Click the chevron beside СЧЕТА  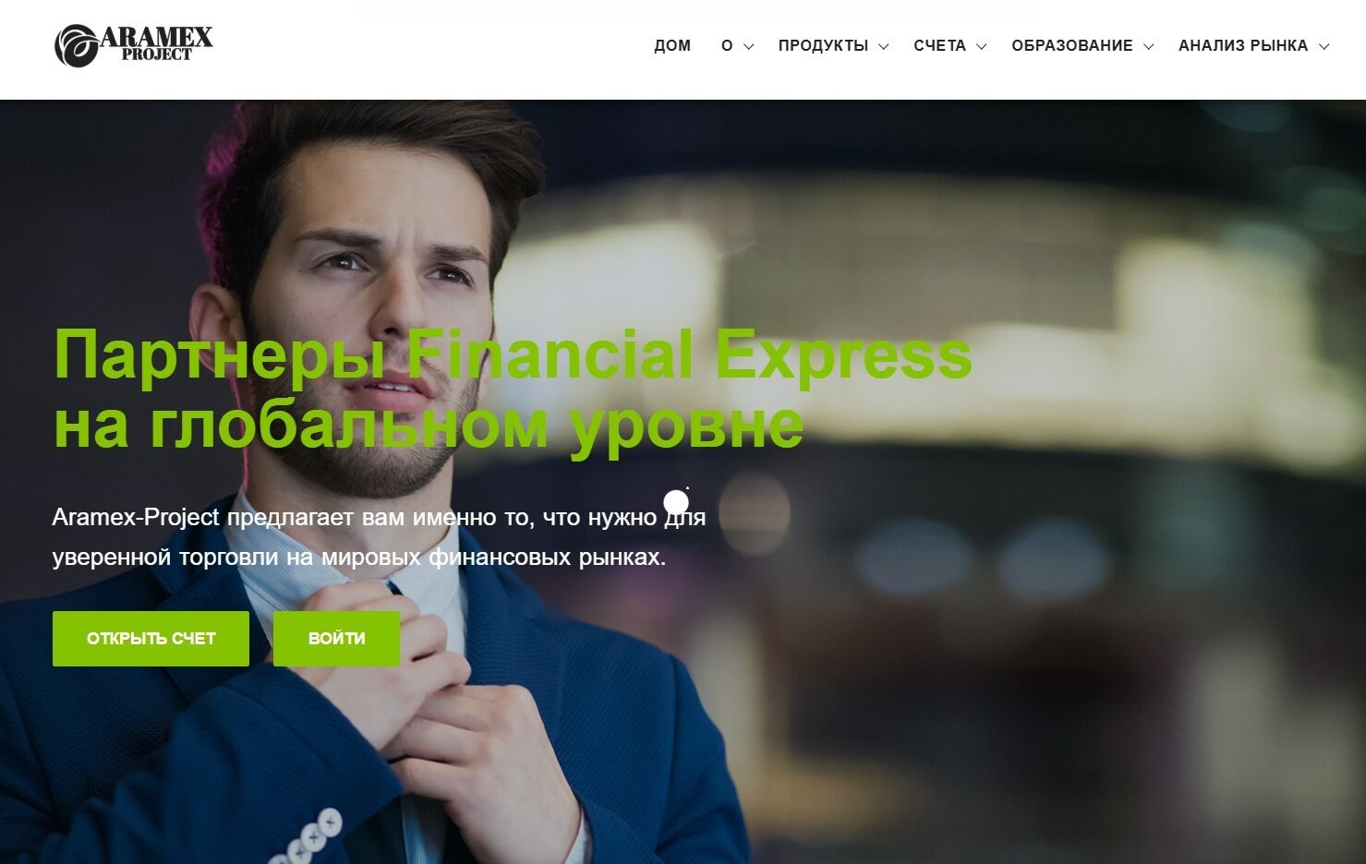(982, 46)
